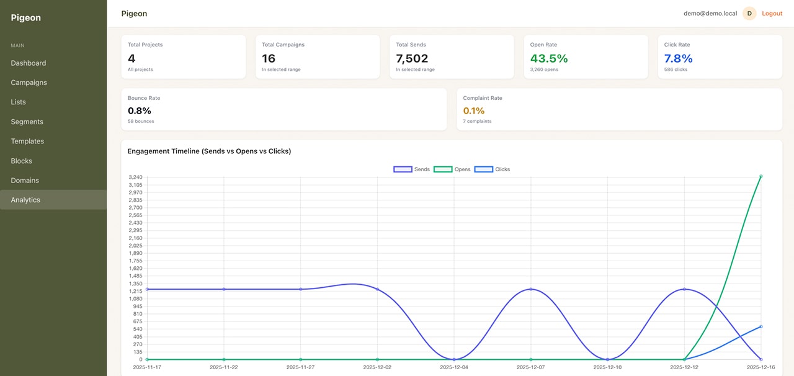Click the Opens peak point at 2025-12-16
The image size is (794, 376).
[761, 176]
